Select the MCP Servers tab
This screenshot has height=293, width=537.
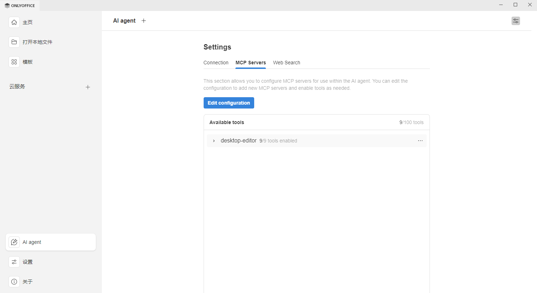click(250, 63)
